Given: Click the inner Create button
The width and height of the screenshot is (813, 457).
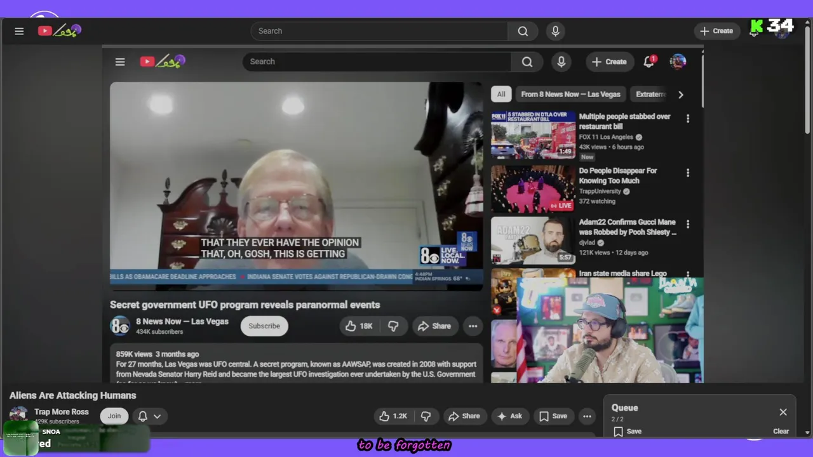Looking at the screenshot, I should [x=610, y=62].
